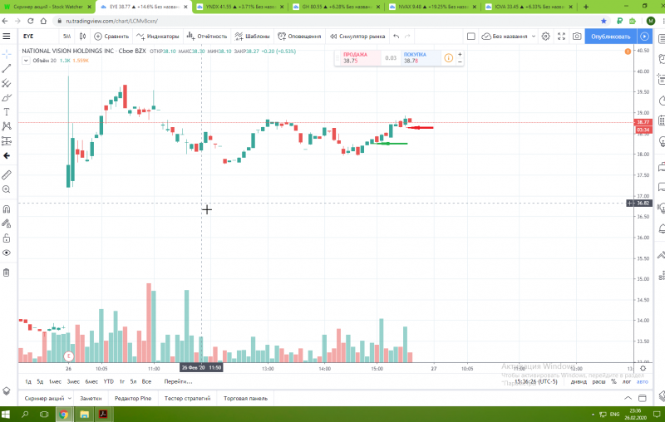Open the candlestick chart type selector
Screen dimensions: 665x422
[x=82, y=37]
